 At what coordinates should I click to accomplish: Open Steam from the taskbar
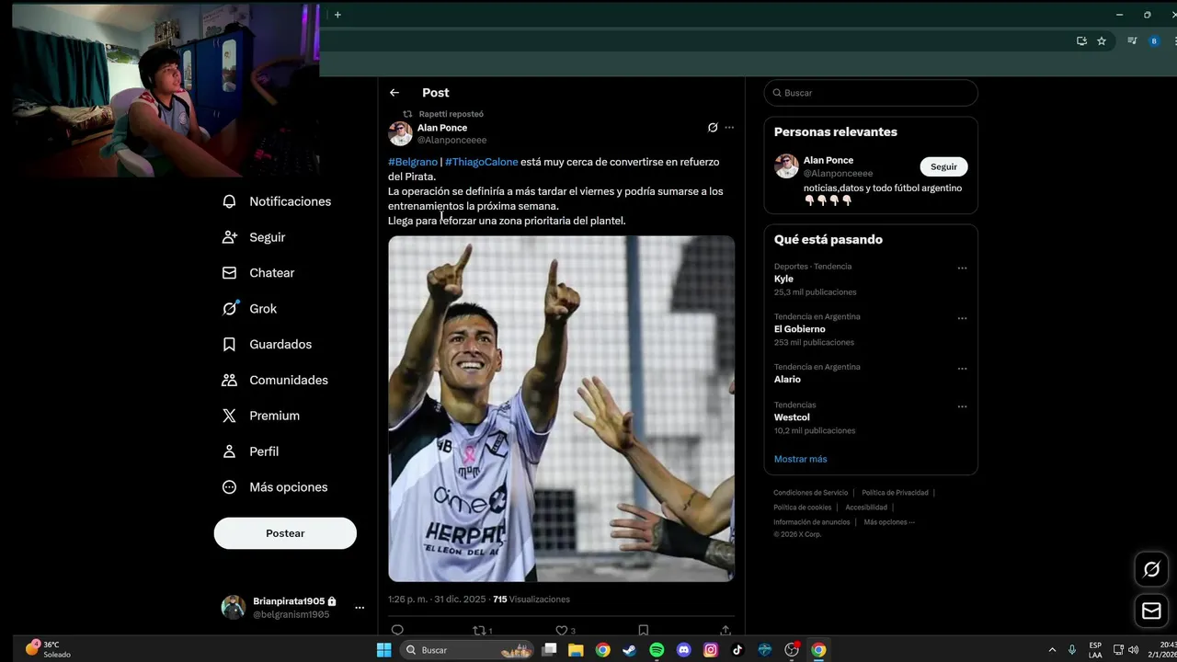coord(629,650)
